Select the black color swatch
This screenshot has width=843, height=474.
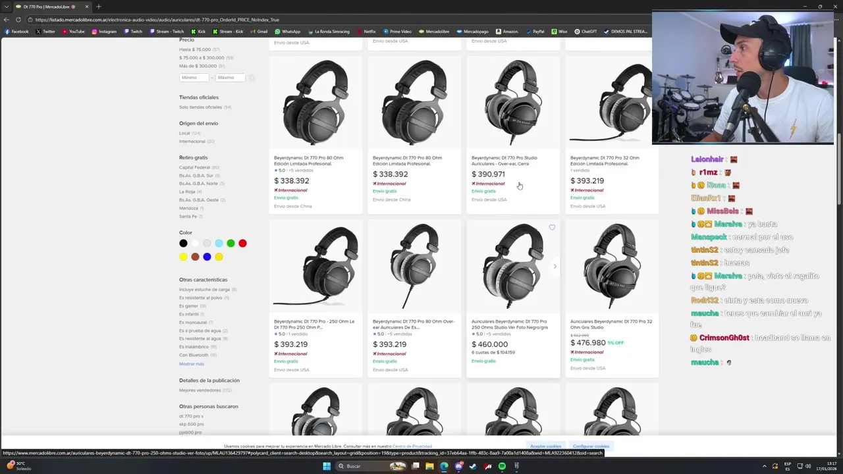(183, 244)
